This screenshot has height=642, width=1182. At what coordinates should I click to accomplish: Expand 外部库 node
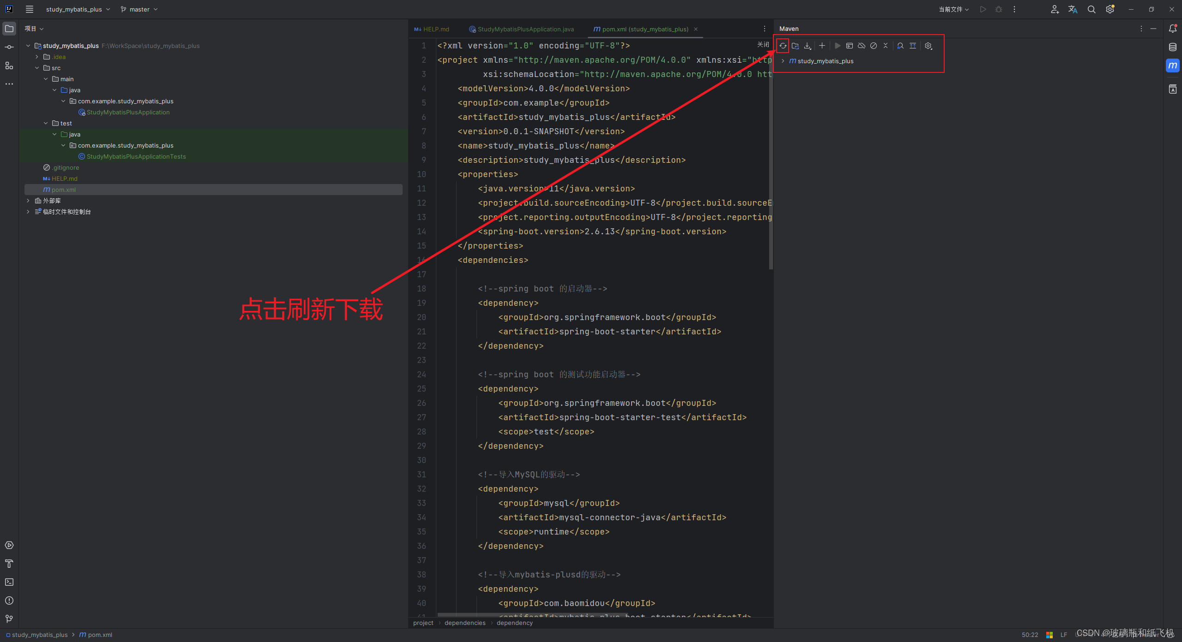coord(28,201)
